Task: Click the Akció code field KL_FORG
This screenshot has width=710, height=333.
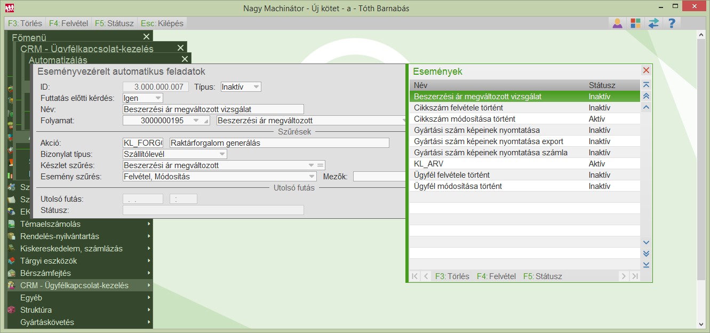Action: pyautogui.click(x=143, y=142)
